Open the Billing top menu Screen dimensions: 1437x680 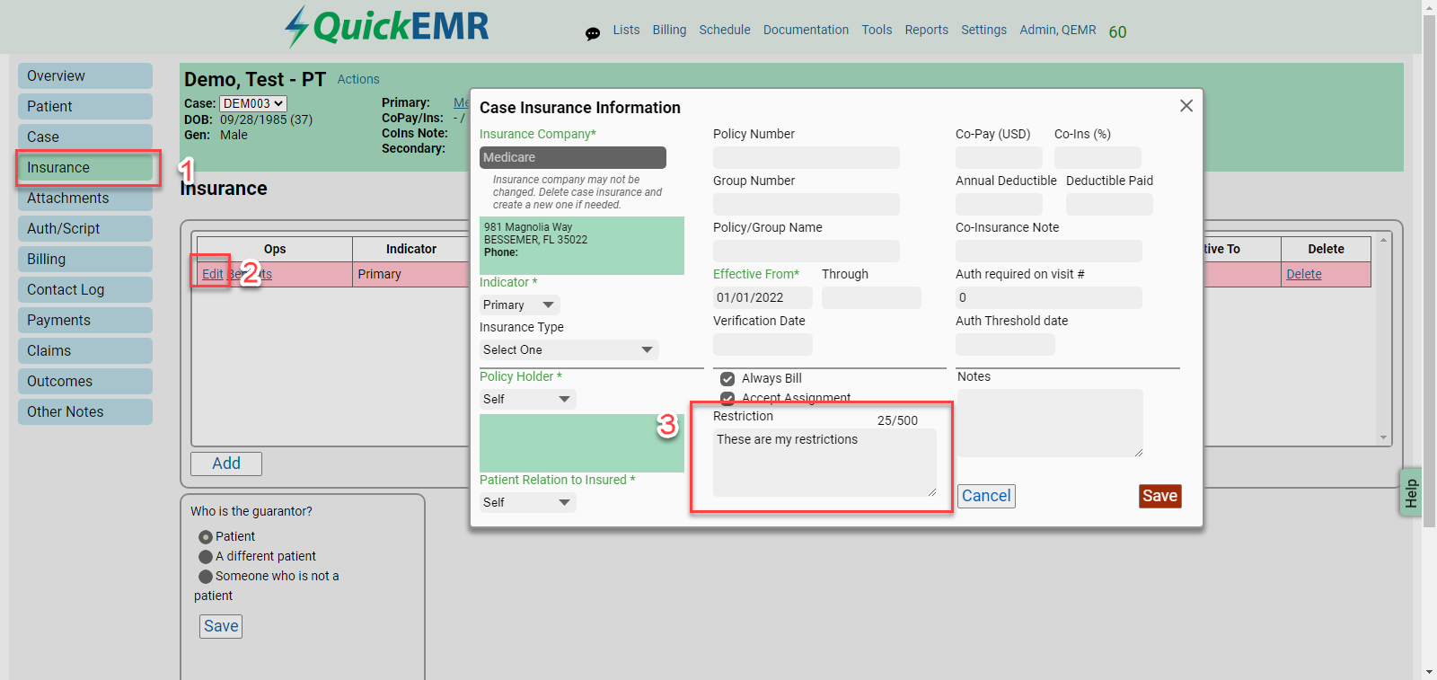pos(669,30)
